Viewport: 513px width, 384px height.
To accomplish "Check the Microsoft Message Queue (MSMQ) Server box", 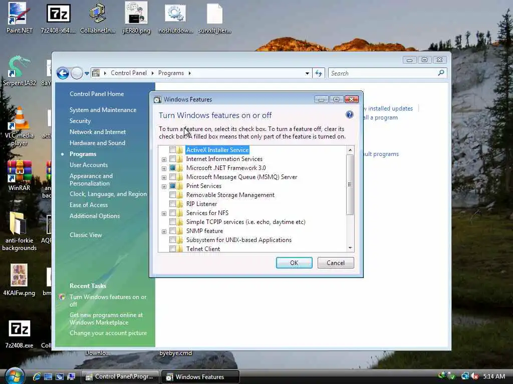I will click(x=172, y=177).
